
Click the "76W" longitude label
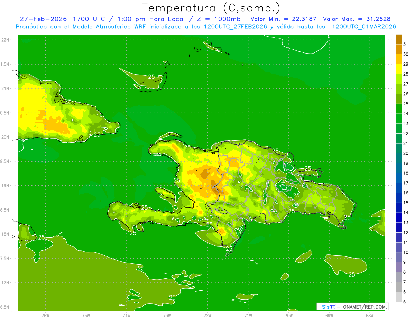(x=45, y=315)
